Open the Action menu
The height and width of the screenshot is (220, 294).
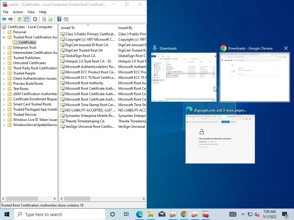(x=18, y=12)
